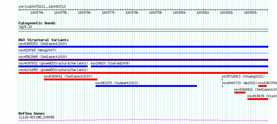
Task: Select the long red nsv4101659 bar
Action: 143,73
